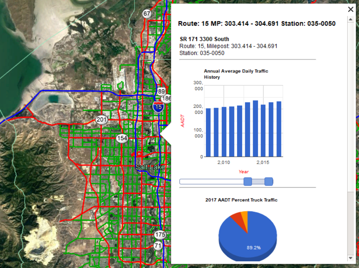Click the Route 154 shield marker
359x268 pixels.
(x=122, y=138)
